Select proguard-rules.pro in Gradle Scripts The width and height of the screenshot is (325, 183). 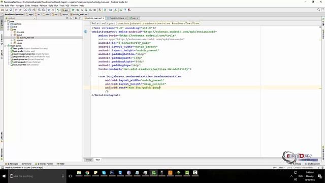point(30,56)
